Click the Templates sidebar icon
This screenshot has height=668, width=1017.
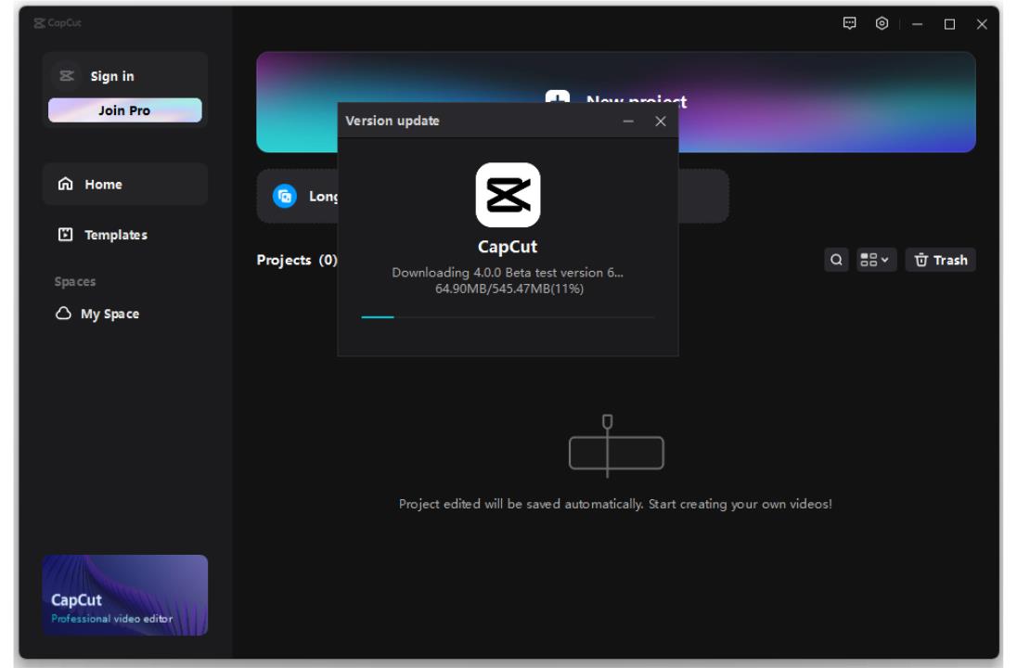(66, 234)
